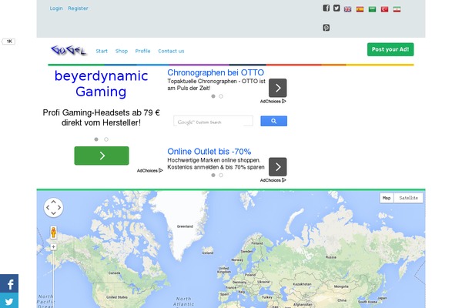
Task: Open the Profile menu item
Action: pos(142,51)
